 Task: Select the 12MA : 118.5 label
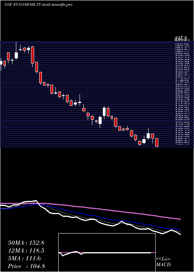(26, 251)
